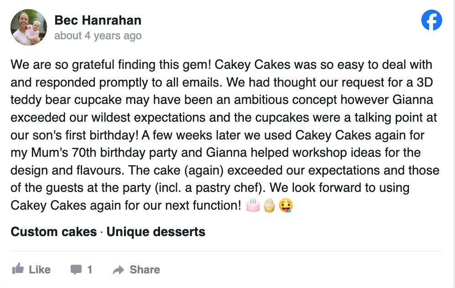Click the cupcake emoji in the review
Screen dimensions: 455x288
point(269,206)
